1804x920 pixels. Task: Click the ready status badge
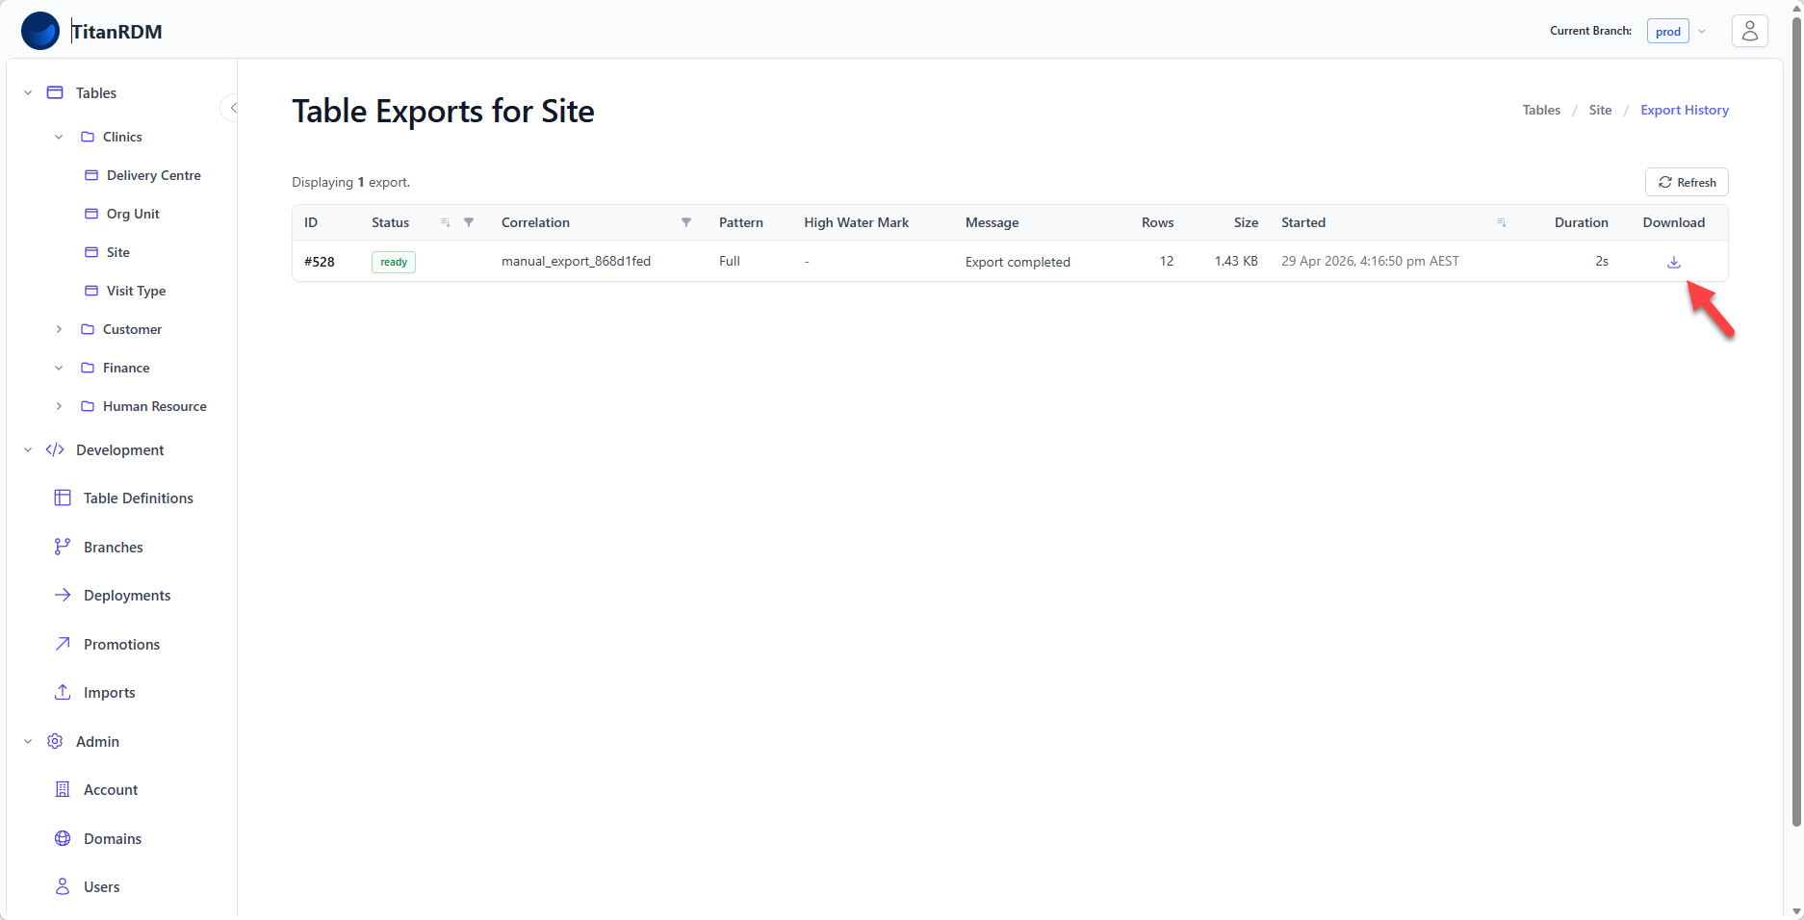point(394,262)
